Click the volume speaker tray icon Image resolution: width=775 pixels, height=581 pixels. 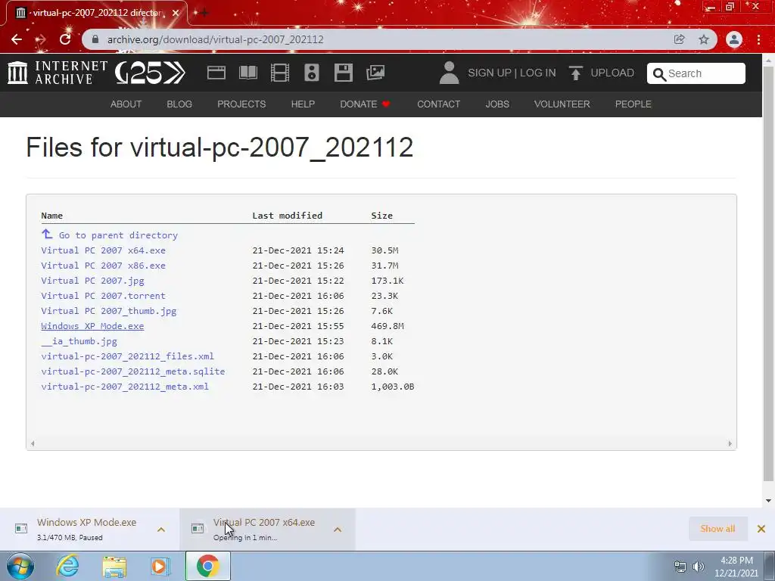pyautogui.click(x=698, y=567)
